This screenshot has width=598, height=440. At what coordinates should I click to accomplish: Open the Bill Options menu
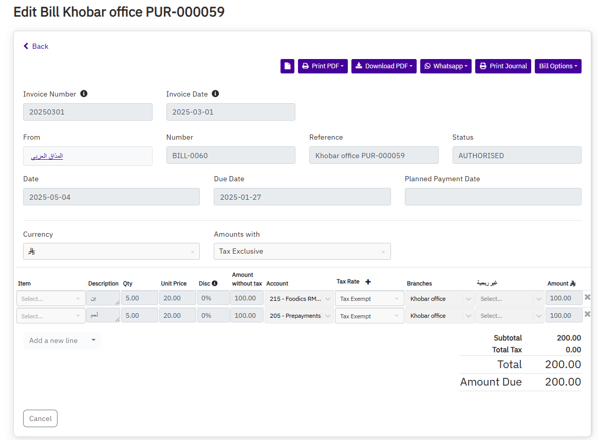pos(558,66)
